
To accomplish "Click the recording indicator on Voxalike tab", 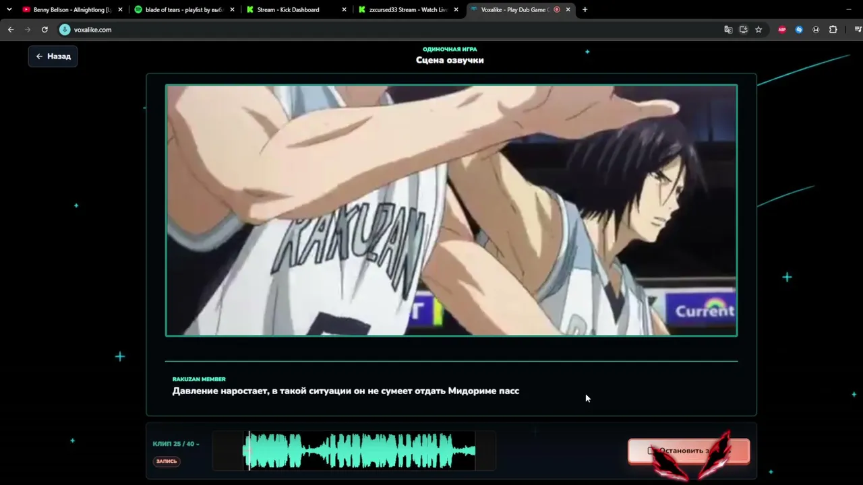I will 557,10.
